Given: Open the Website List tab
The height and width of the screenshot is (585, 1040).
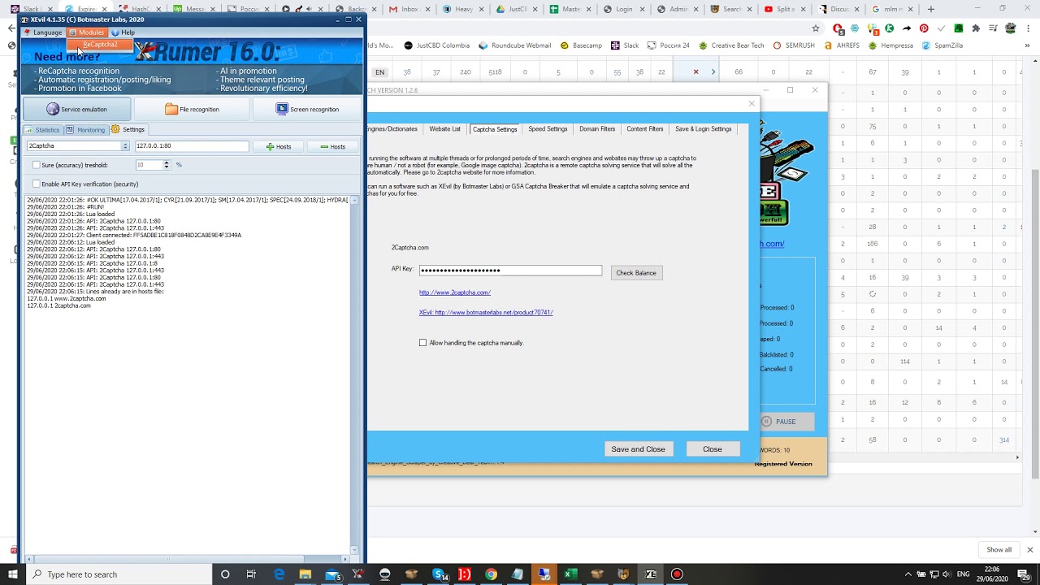Looking at the screenshot, I should tap(444, 129).
